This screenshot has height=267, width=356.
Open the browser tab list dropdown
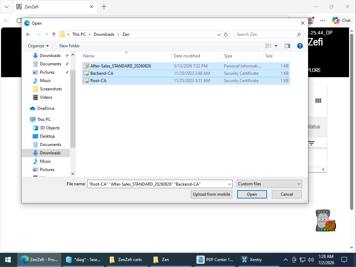(x=7, y=7)
